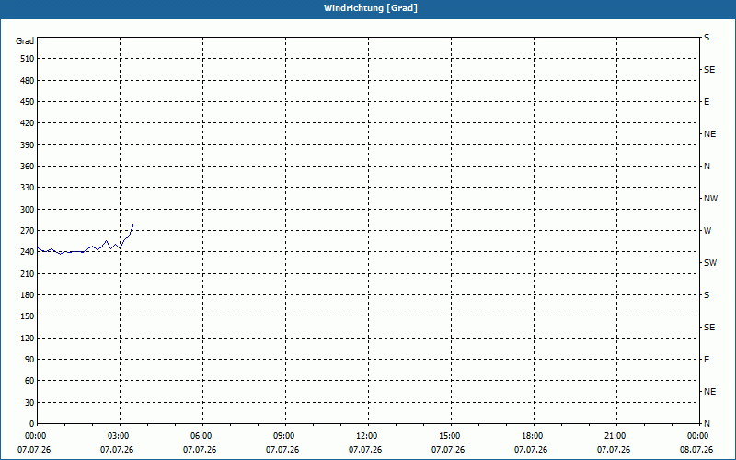This screenshot has width=736, height=460.
Task: Click the 03:00 time axis label
Action: [x=118, y=436]
